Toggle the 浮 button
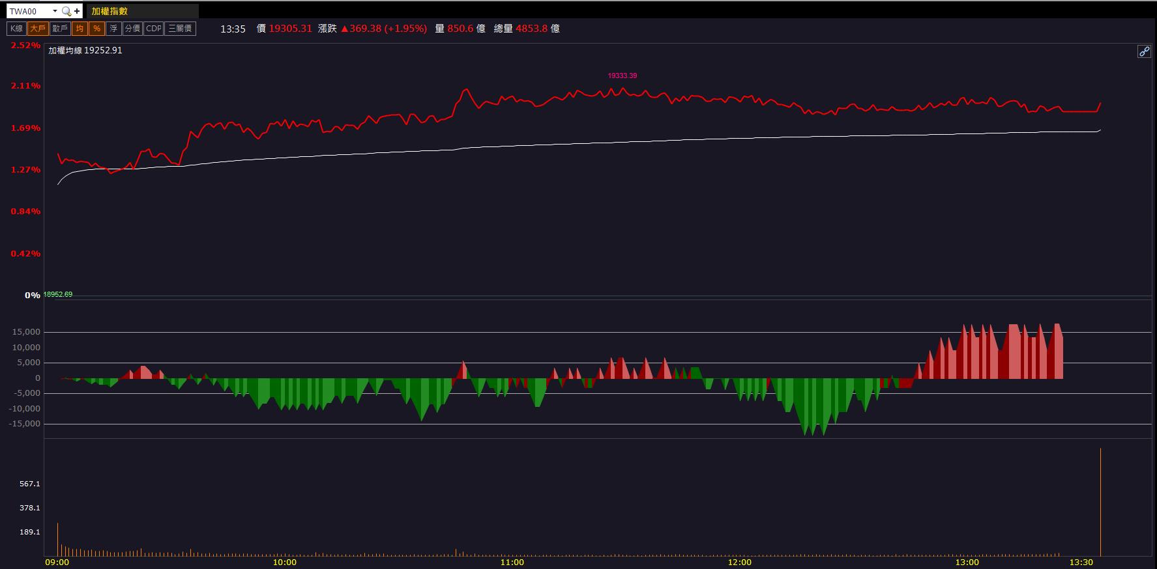Image resolution: width=1157 pixels, height=569 pixels. [x=113, y=29]
